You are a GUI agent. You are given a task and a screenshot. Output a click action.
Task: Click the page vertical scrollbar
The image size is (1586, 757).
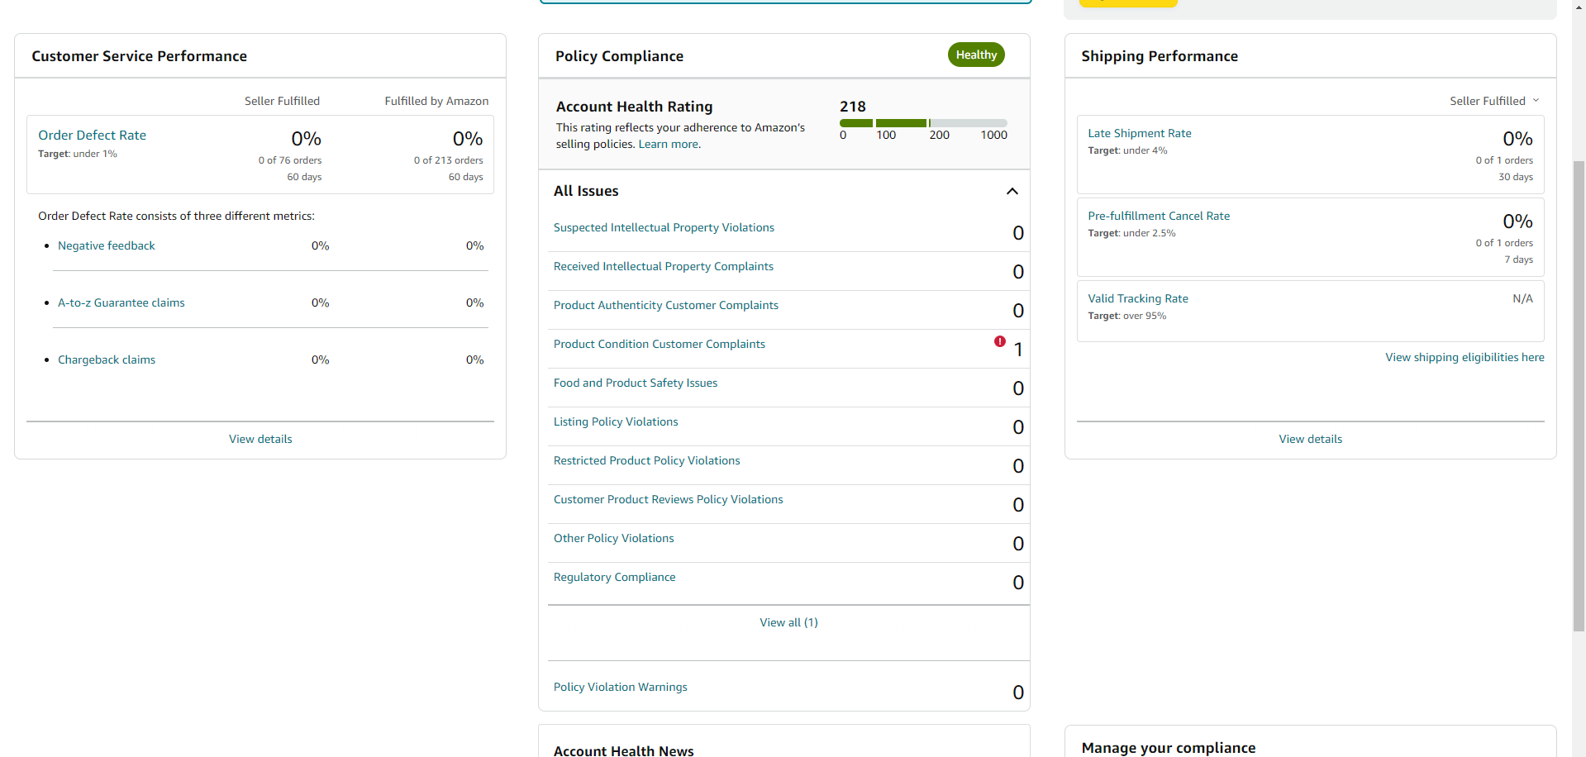pos(1579,395)
